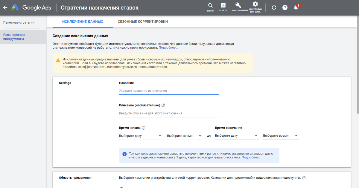Click the refresh icon in the header
Viewport: 359px width, 188px height.
pyautogui.click(x=274, y=7)
